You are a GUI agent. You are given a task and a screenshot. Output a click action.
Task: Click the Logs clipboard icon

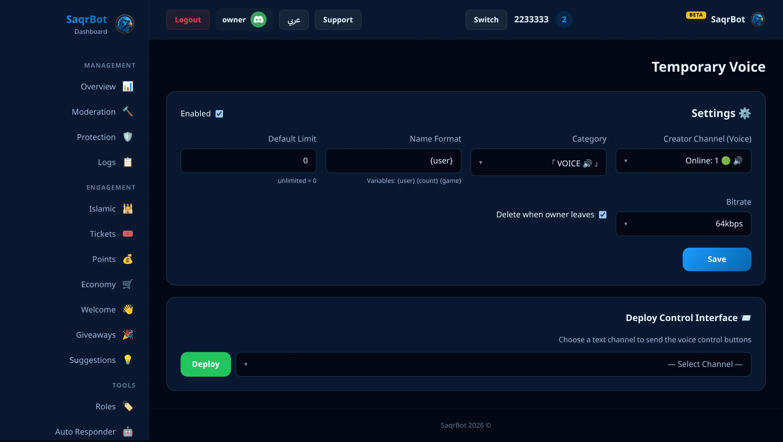click(x=128, y=162)
